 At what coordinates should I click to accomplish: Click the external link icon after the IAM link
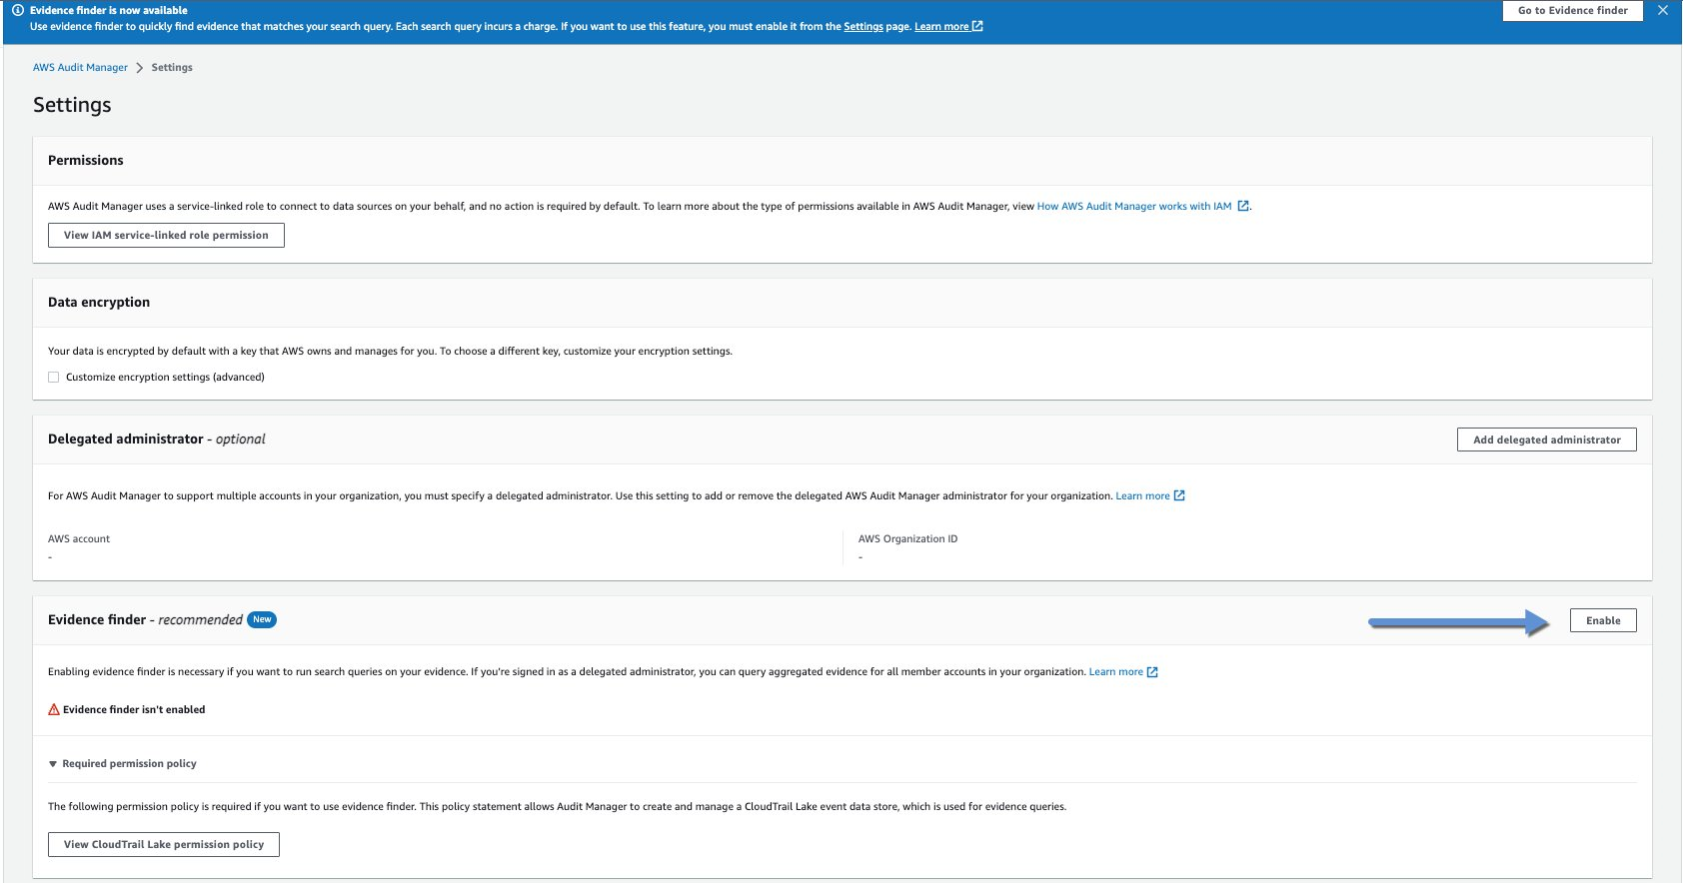[1243, 206]
